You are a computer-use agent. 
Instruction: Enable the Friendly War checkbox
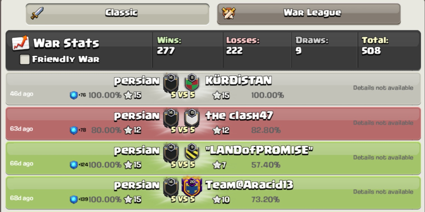(x=25, y=59)
